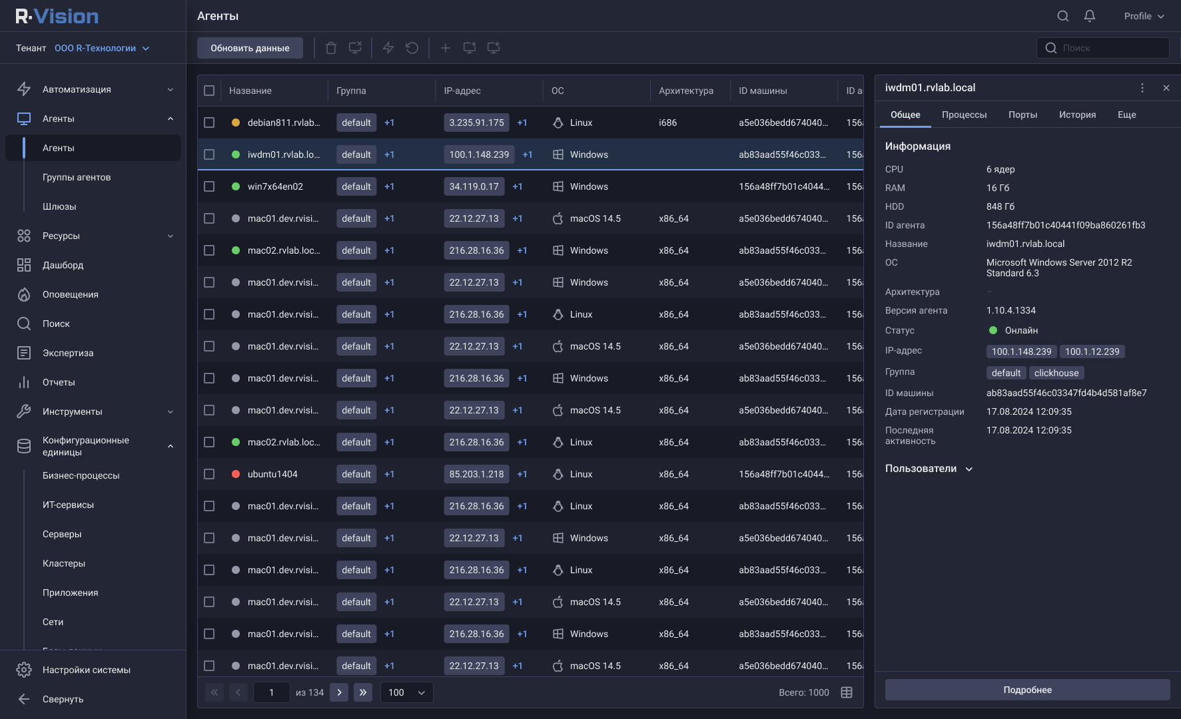
Task: Click the R-Vision logo
Action: [x=57, y=16]
